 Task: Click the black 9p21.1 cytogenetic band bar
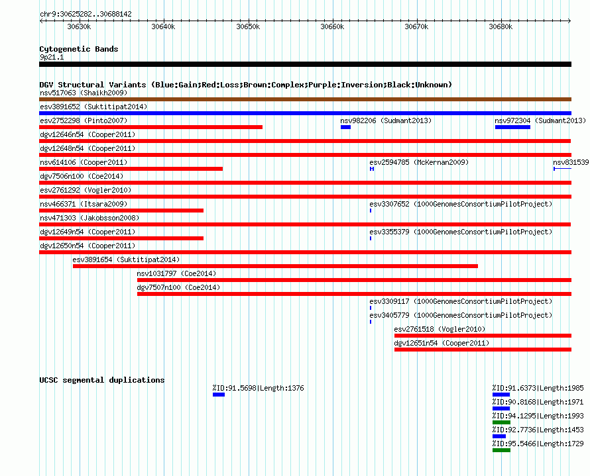click(x=305, y=64)
